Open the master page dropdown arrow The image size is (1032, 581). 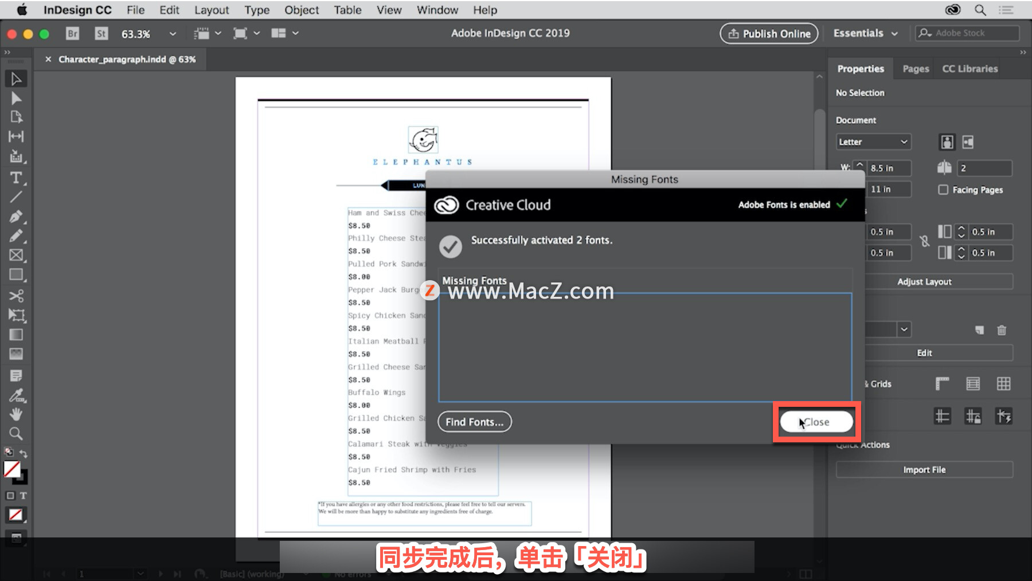(904, 329)
